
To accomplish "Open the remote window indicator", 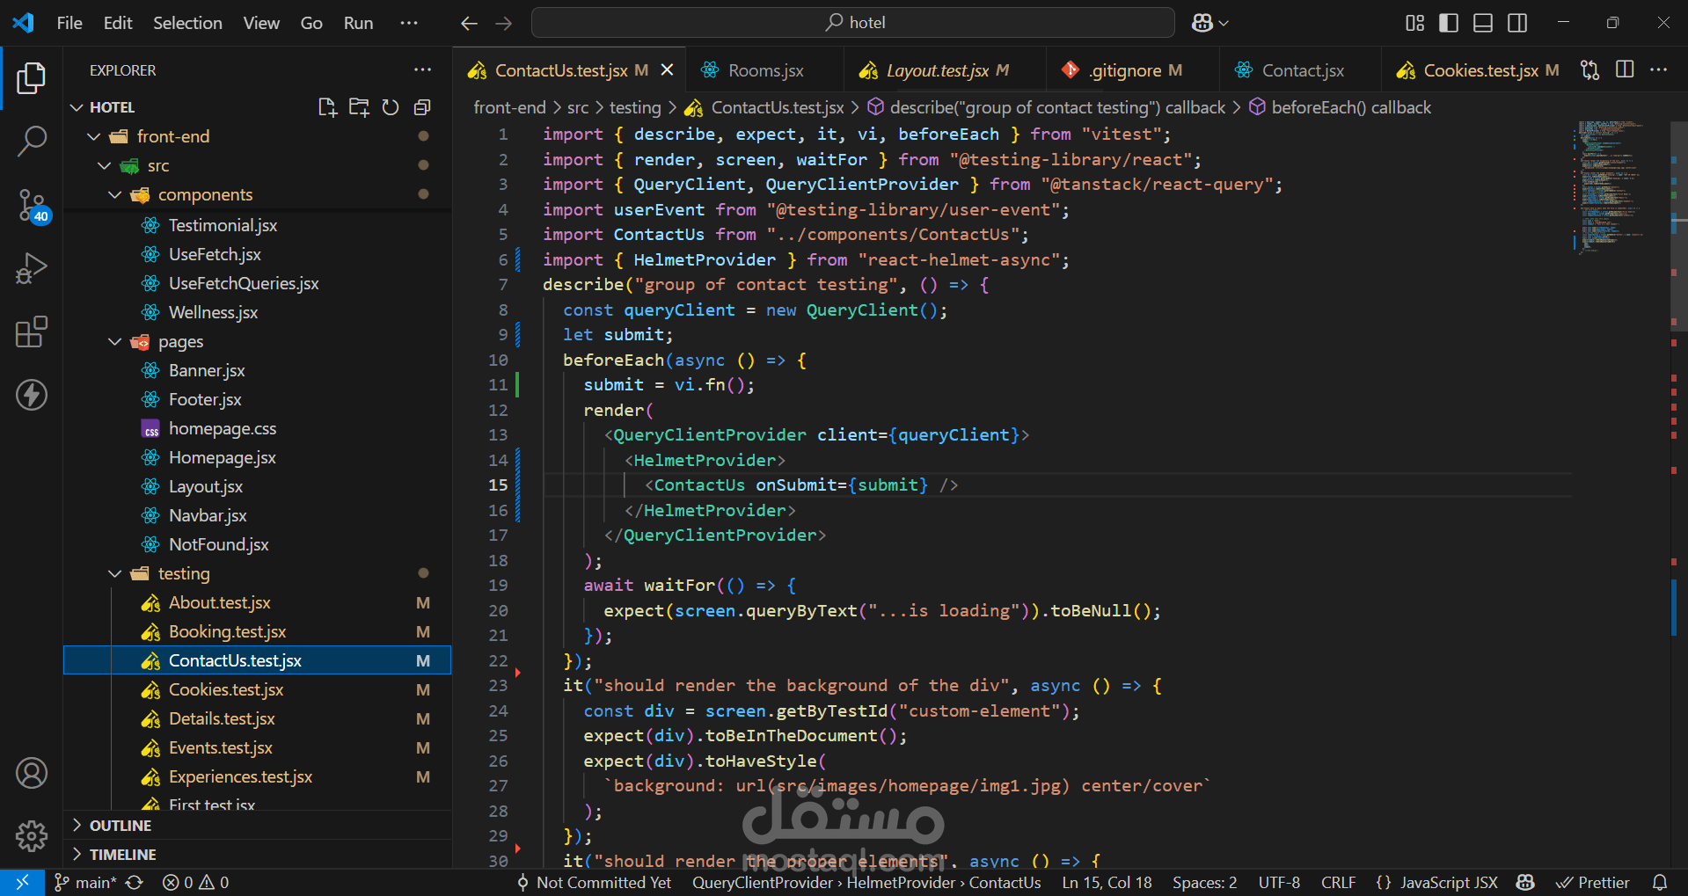I will pos(22,882).
